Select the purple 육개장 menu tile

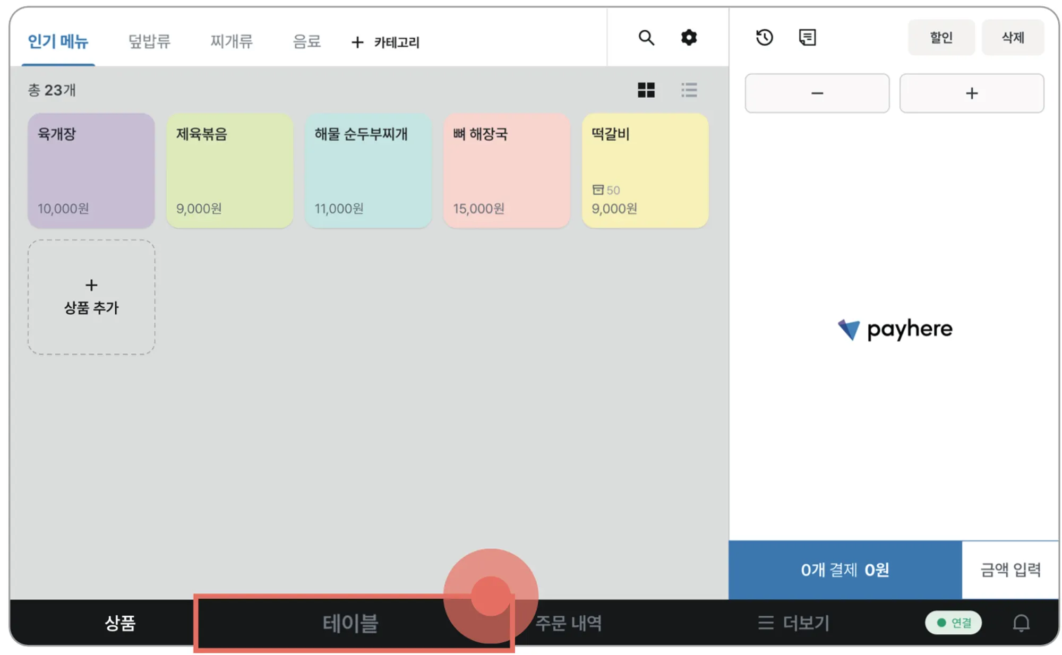pyautogui.click(x=91, y=170)
